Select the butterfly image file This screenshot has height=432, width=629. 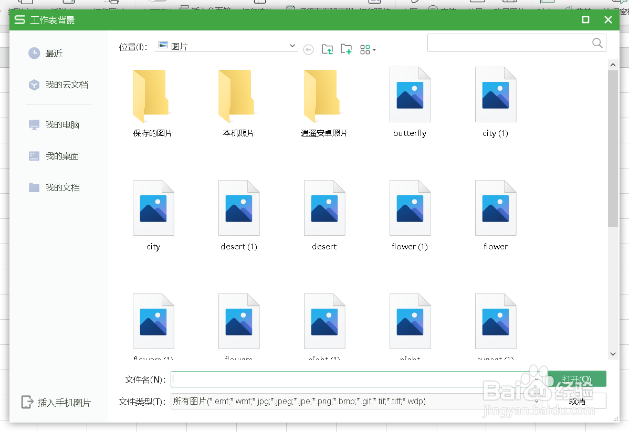pos(410,103)
